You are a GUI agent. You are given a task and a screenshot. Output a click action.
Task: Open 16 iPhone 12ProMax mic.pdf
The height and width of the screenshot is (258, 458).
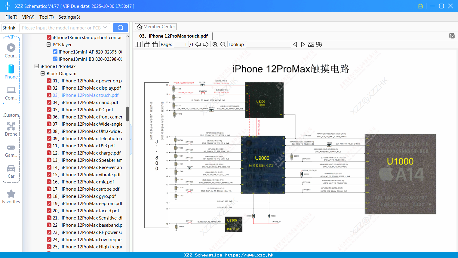pyautogui.click(x=81, y=182)
